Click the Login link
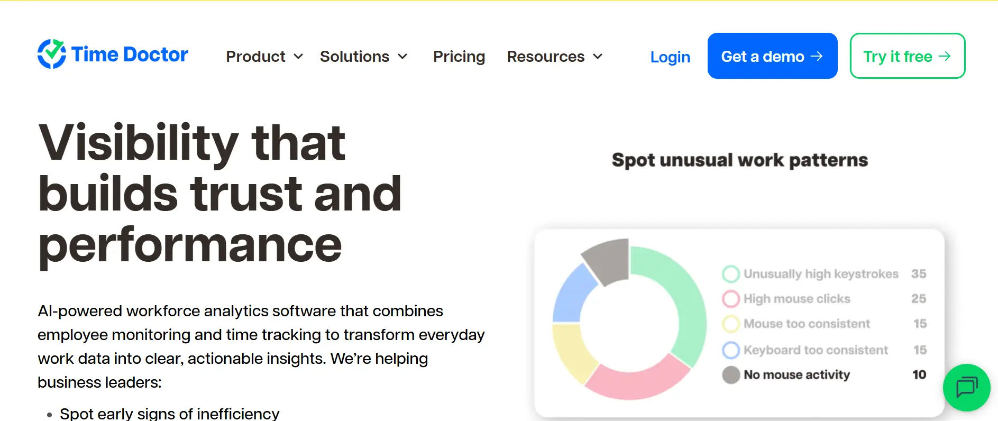The image size is (998, 421). point(670,57)
